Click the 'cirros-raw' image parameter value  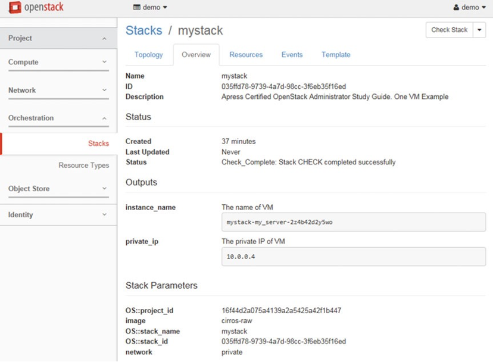[237, 321]
